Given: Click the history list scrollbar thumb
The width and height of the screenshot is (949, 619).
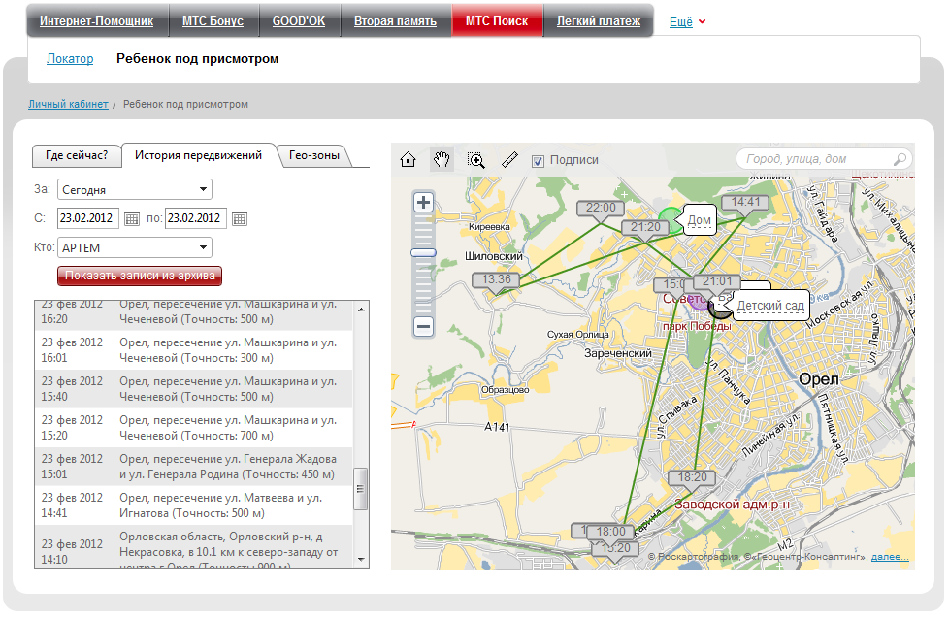Looking at the screenshot, I should [361, 489].
